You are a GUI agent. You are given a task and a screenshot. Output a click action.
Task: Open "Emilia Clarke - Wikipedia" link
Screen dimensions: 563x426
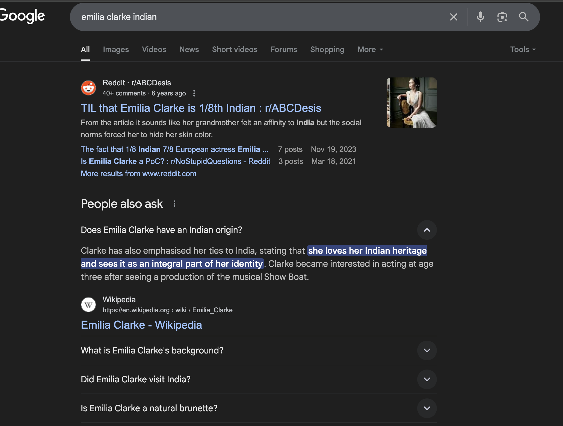(141, 325)
